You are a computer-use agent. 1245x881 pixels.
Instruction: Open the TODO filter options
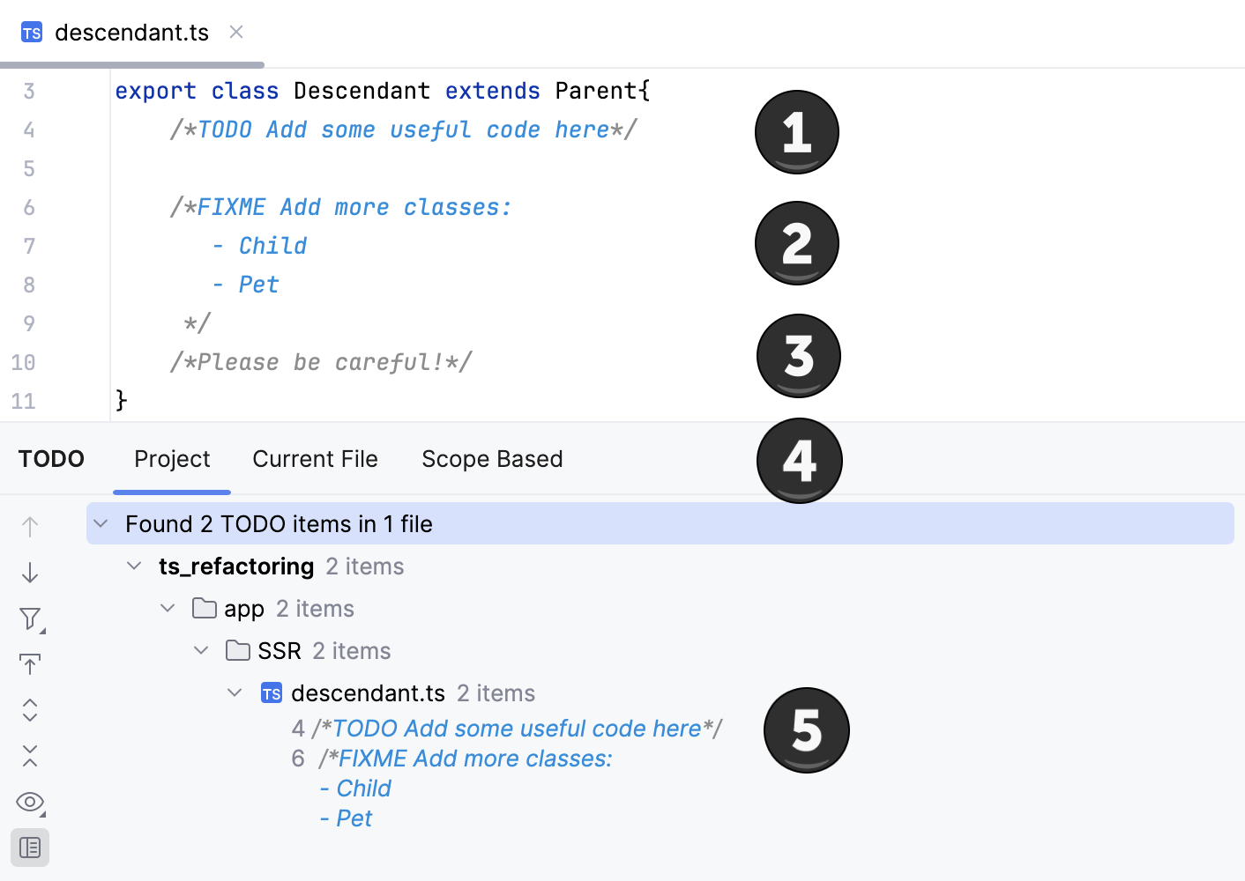[x=30, y=618]
